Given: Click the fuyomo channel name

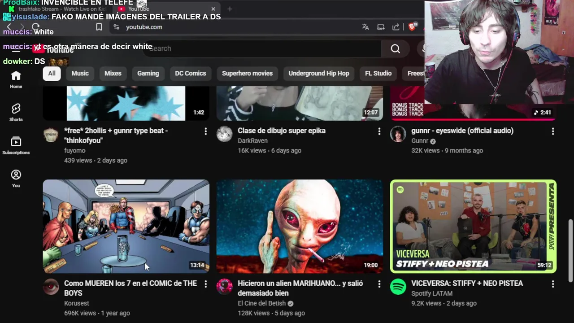Looking at the screenshot, I should 74,150.
